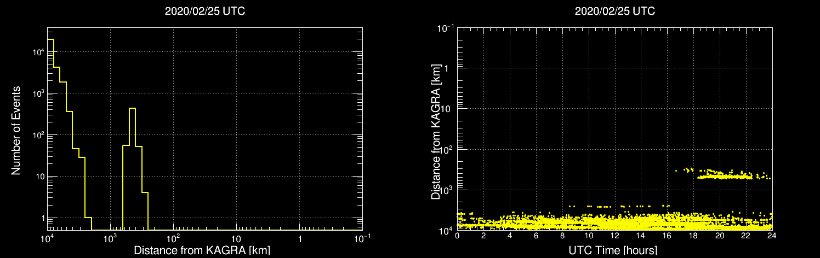Click hour tick 14 on the UTC Time axis
The width and height of the screenshot is (820, 258).
[x=641, y=236]
